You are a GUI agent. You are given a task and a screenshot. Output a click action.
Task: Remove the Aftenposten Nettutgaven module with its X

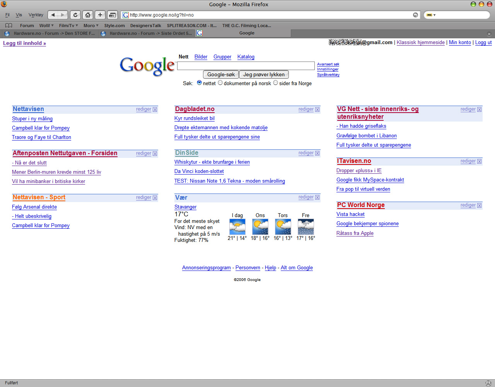[x=155, y=154]
